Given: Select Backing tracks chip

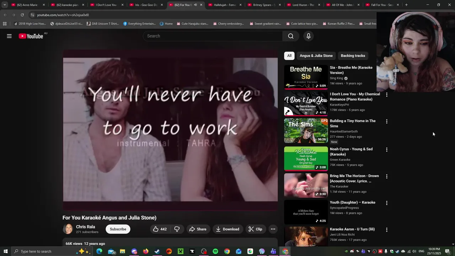Looking at the screenshot, I should pyautogui.click(x=353, y=55).
